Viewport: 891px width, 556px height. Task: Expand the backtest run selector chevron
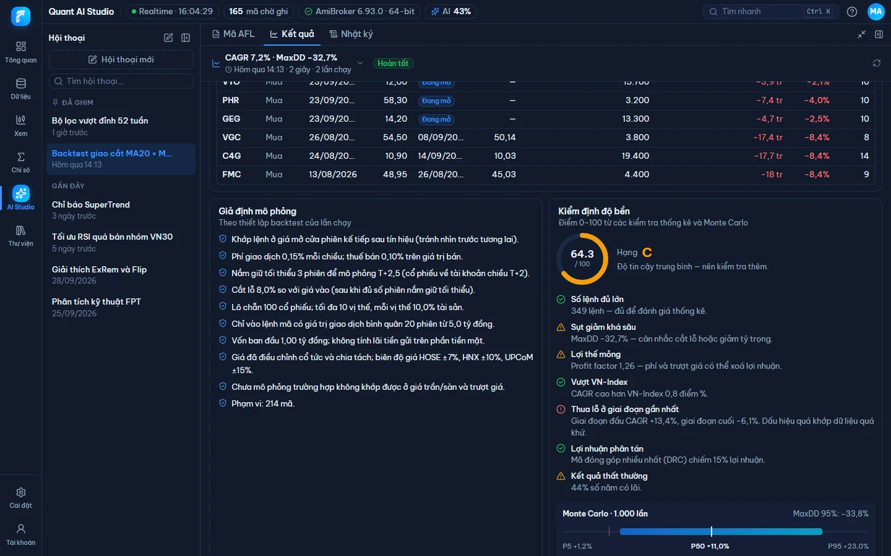tap(360, 63)
